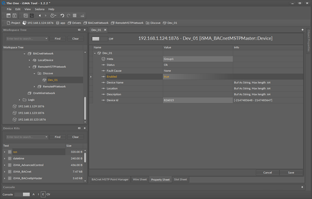Click the back navigation arrow
The height and width of the screenshot is (199, 312).
point(40,15)
